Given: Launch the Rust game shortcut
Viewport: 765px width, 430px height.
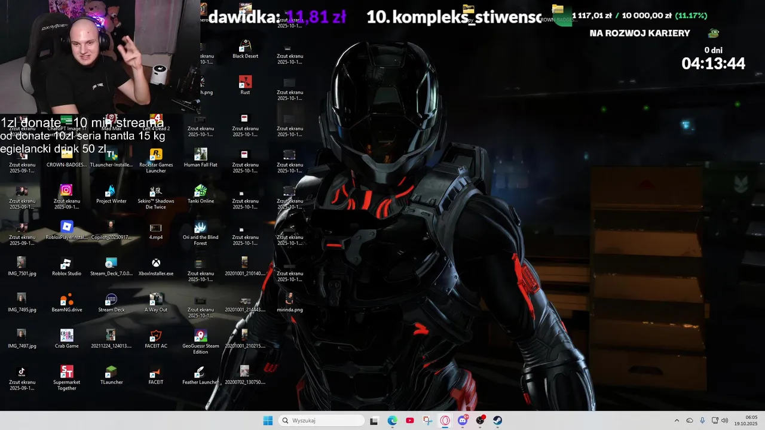Looking at the screenshot, I should tap(245, 85).
